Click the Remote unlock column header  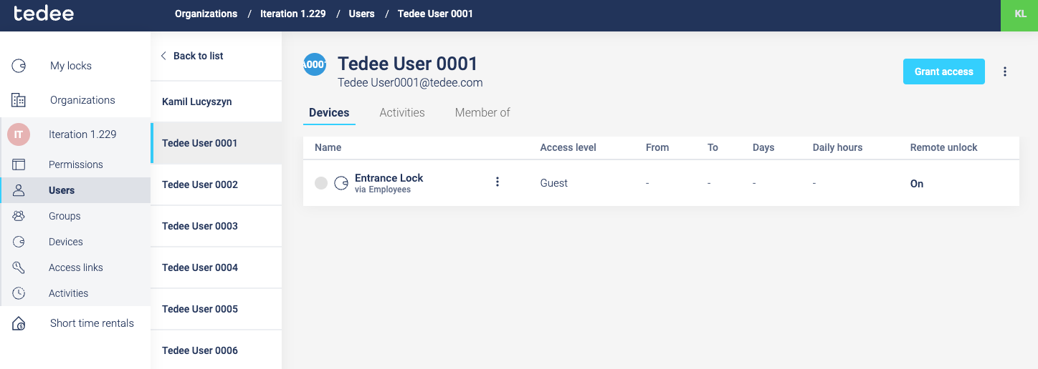coord(944,147)
